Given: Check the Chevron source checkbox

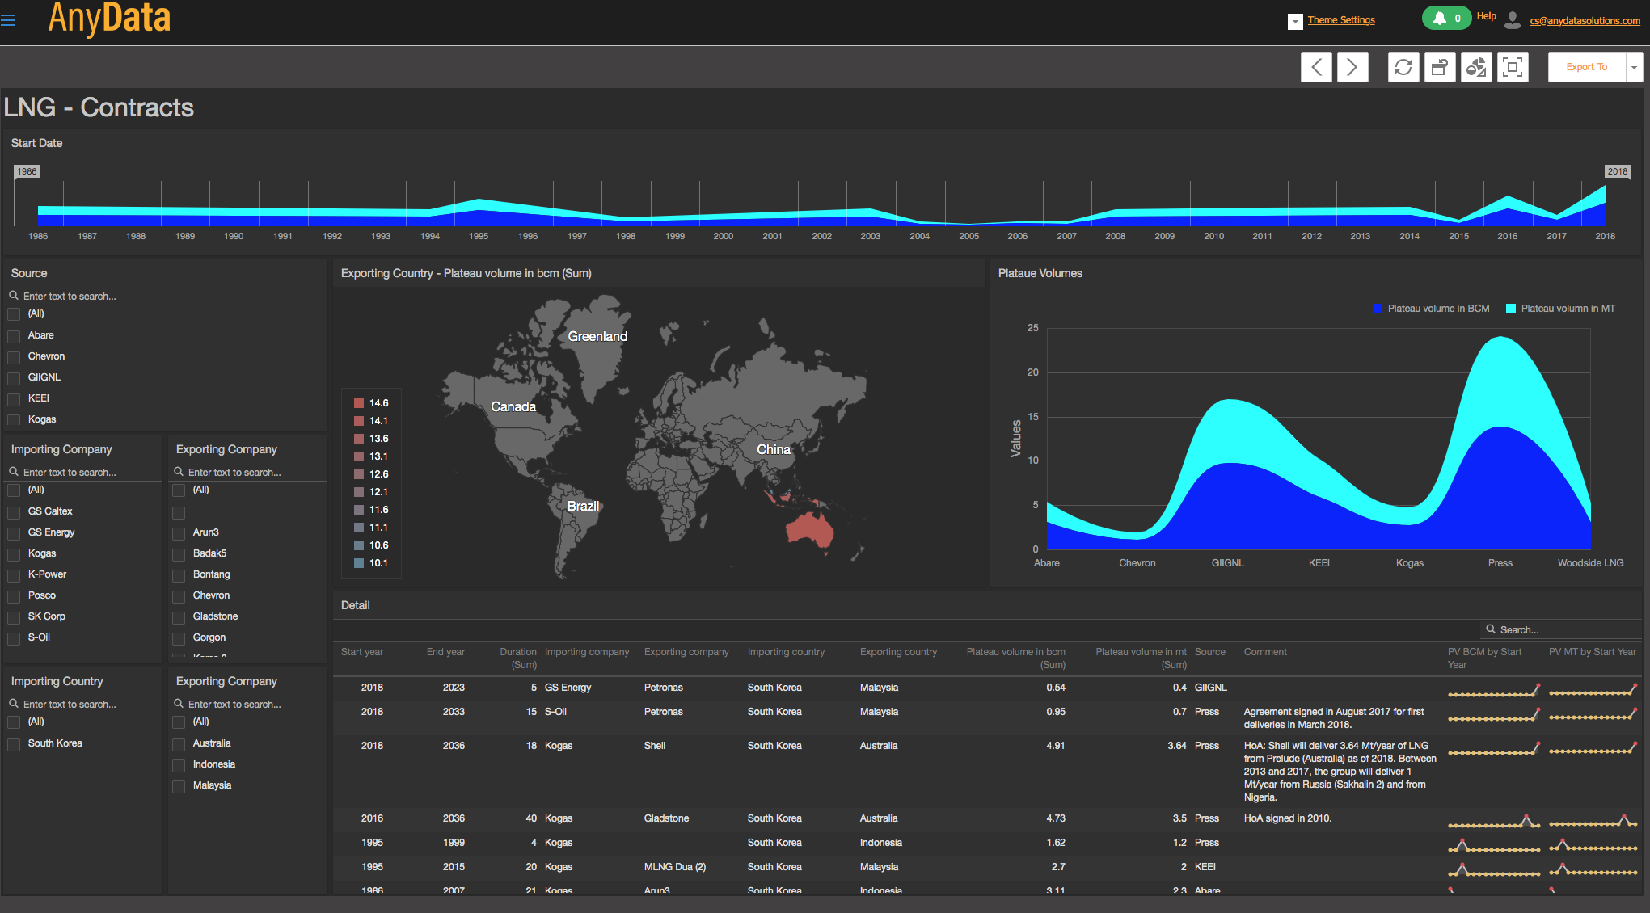Looking at the screenshot, I should 14,357.
